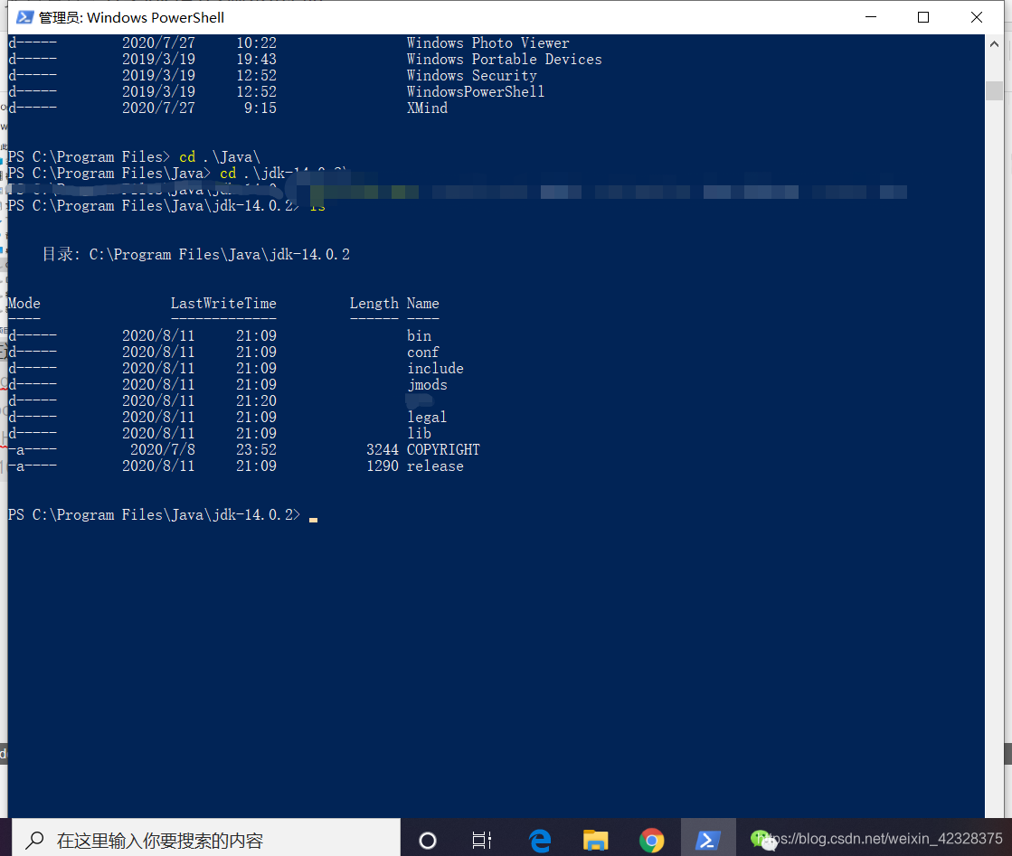Maximize the PowerShell window
This screenshot has width=1012, height=856.
coord(923,17)
